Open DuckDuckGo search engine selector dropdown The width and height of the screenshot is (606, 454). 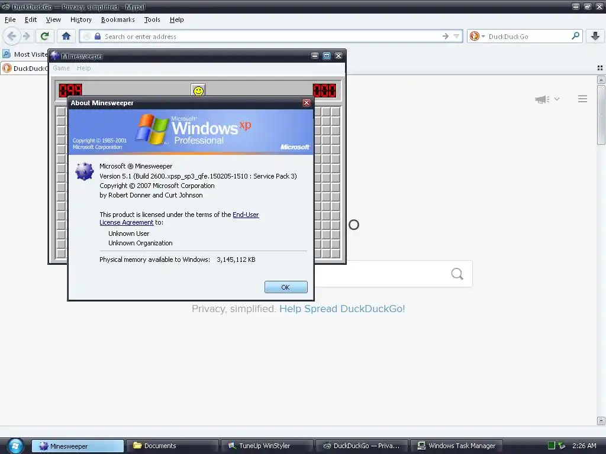click(478, 36)
